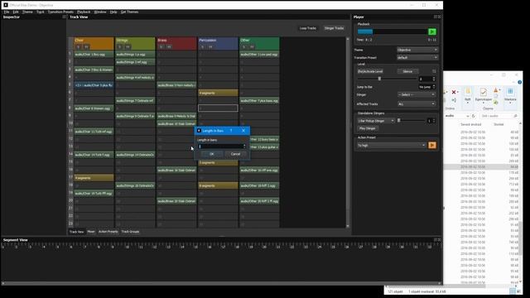Click the level slider handle
The width and height of the screenshot is (530, 298).
point(379,79)
